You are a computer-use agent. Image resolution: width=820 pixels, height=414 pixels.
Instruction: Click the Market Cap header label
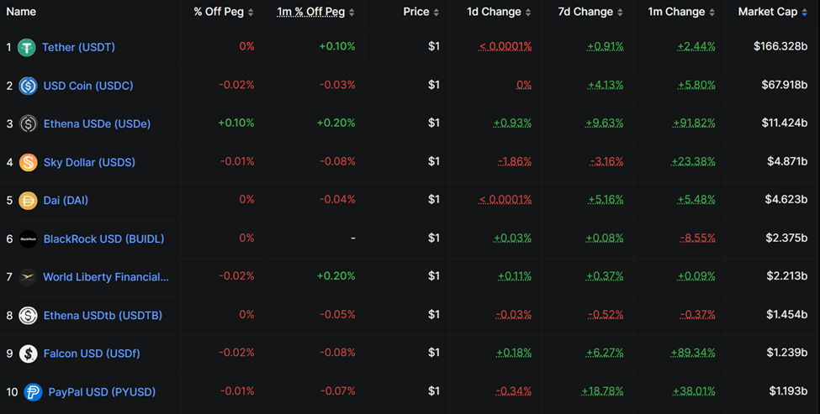[768, 12]
